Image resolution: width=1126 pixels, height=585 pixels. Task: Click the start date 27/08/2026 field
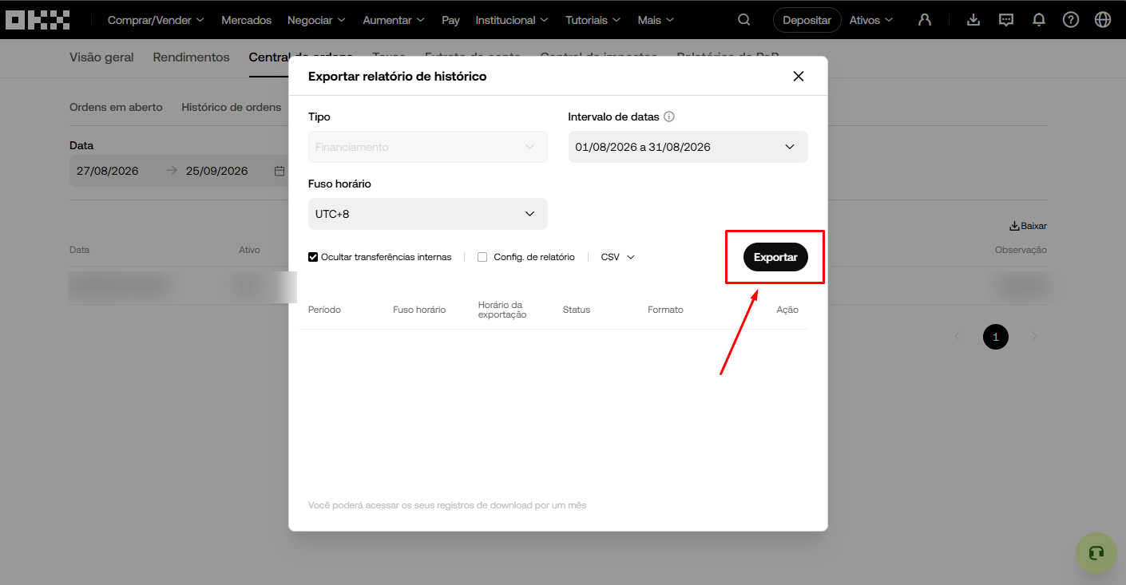pos(108,171)
